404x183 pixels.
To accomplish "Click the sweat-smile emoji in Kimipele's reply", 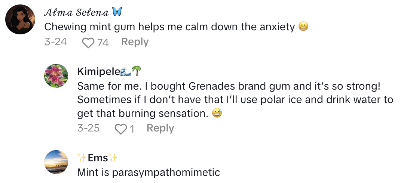I will (217, 114).
